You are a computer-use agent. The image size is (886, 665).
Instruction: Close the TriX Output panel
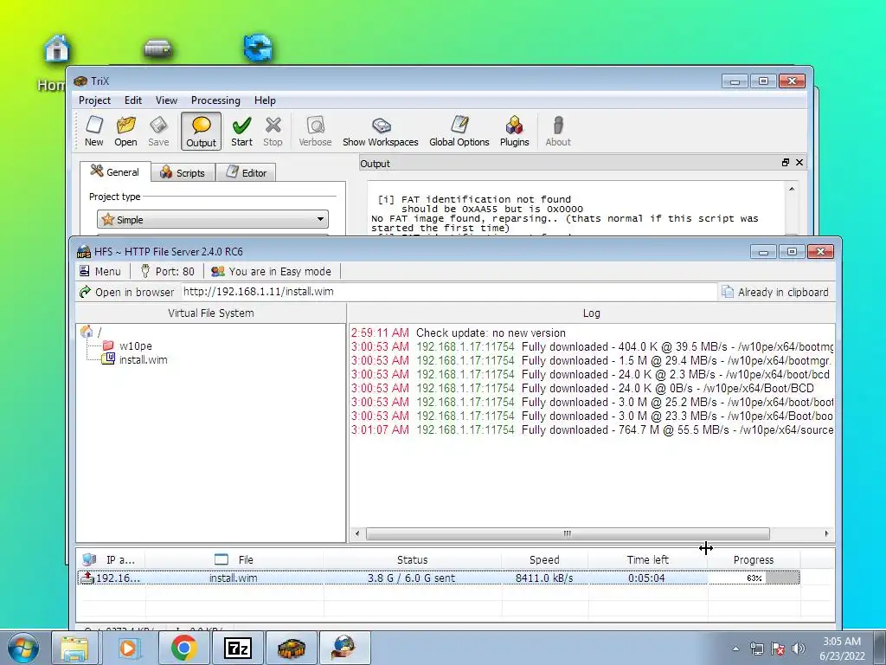799,163
